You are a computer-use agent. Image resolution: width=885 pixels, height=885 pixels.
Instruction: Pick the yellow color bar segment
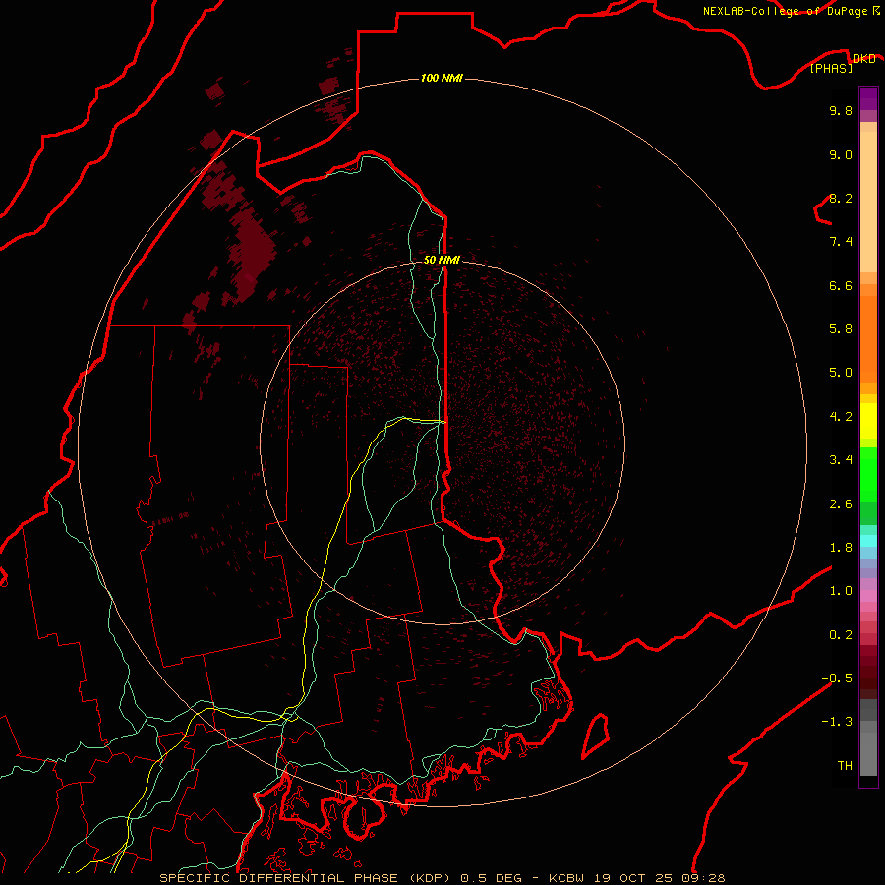[868, 421]
